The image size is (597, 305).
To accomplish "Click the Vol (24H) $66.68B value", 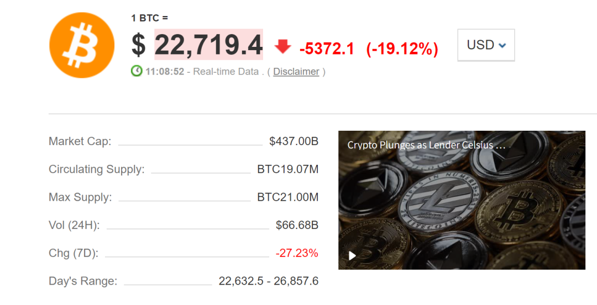I will 297,225.
